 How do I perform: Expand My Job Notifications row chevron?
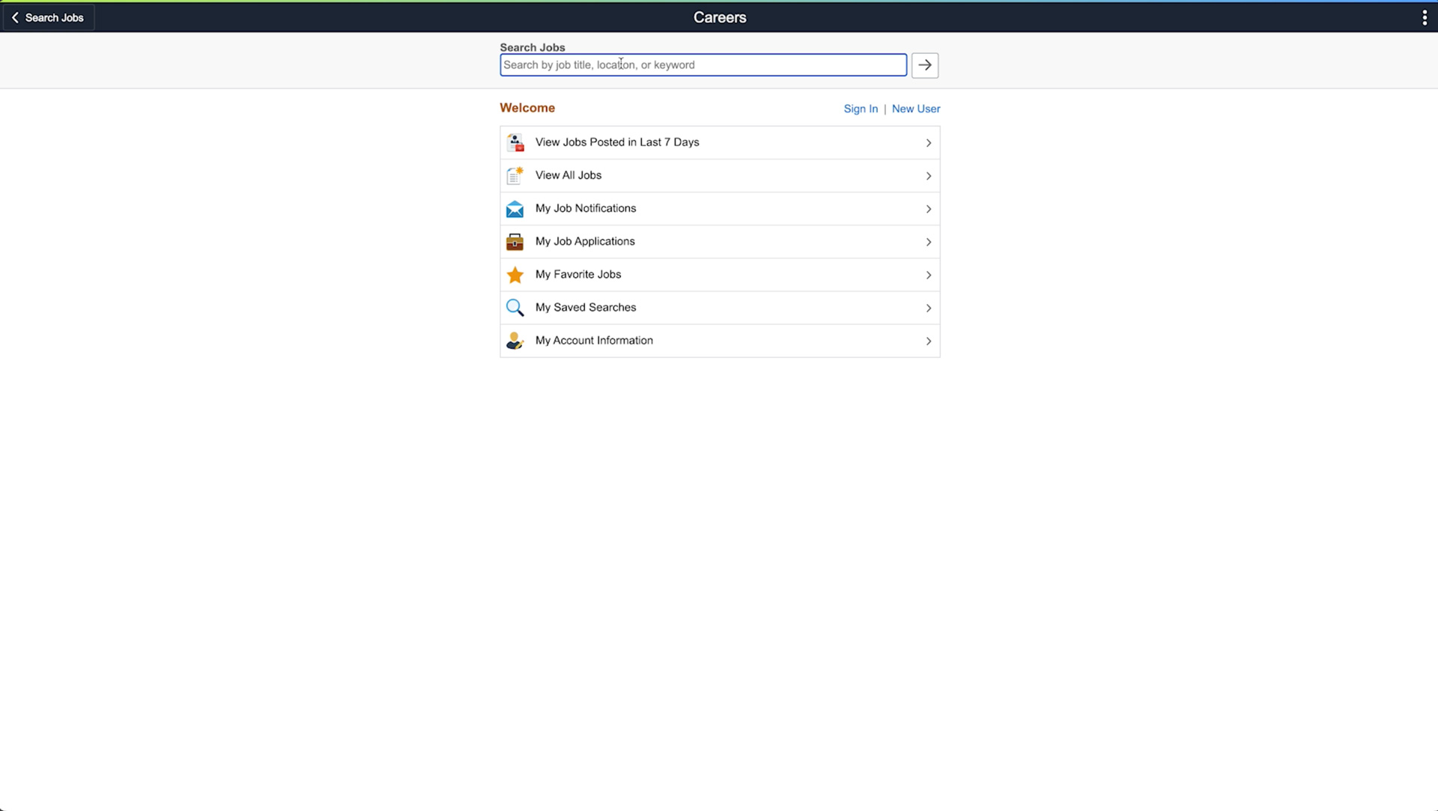point(928,209)
